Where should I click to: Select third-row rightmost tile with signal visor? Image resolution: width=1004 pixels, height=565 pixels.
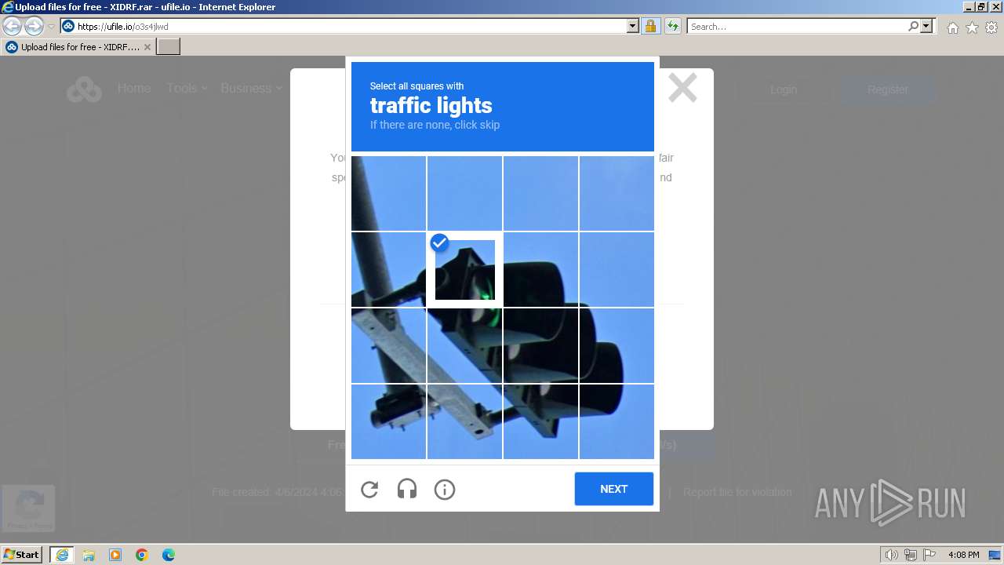(617, 345)
